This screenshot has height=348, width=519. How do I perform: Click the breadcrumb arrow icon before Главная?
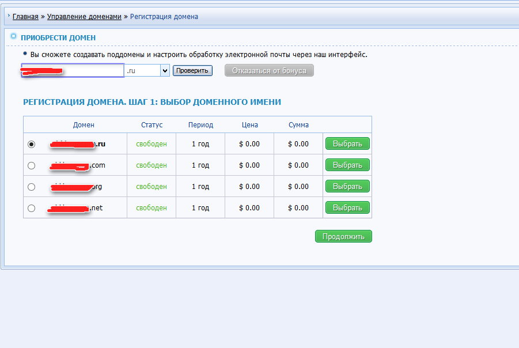point(9,16)
